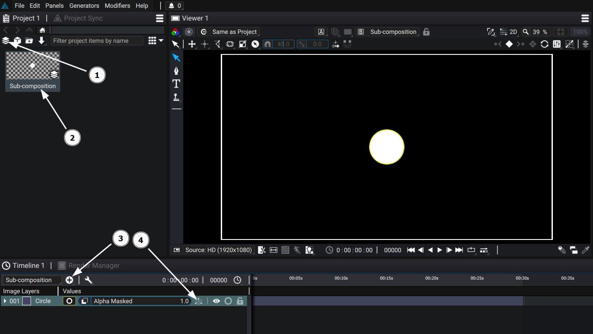Open the project view mode grid dropdown
Viewport: 593px width, 334px height.
pyautogui.click(x=155, y=40)
